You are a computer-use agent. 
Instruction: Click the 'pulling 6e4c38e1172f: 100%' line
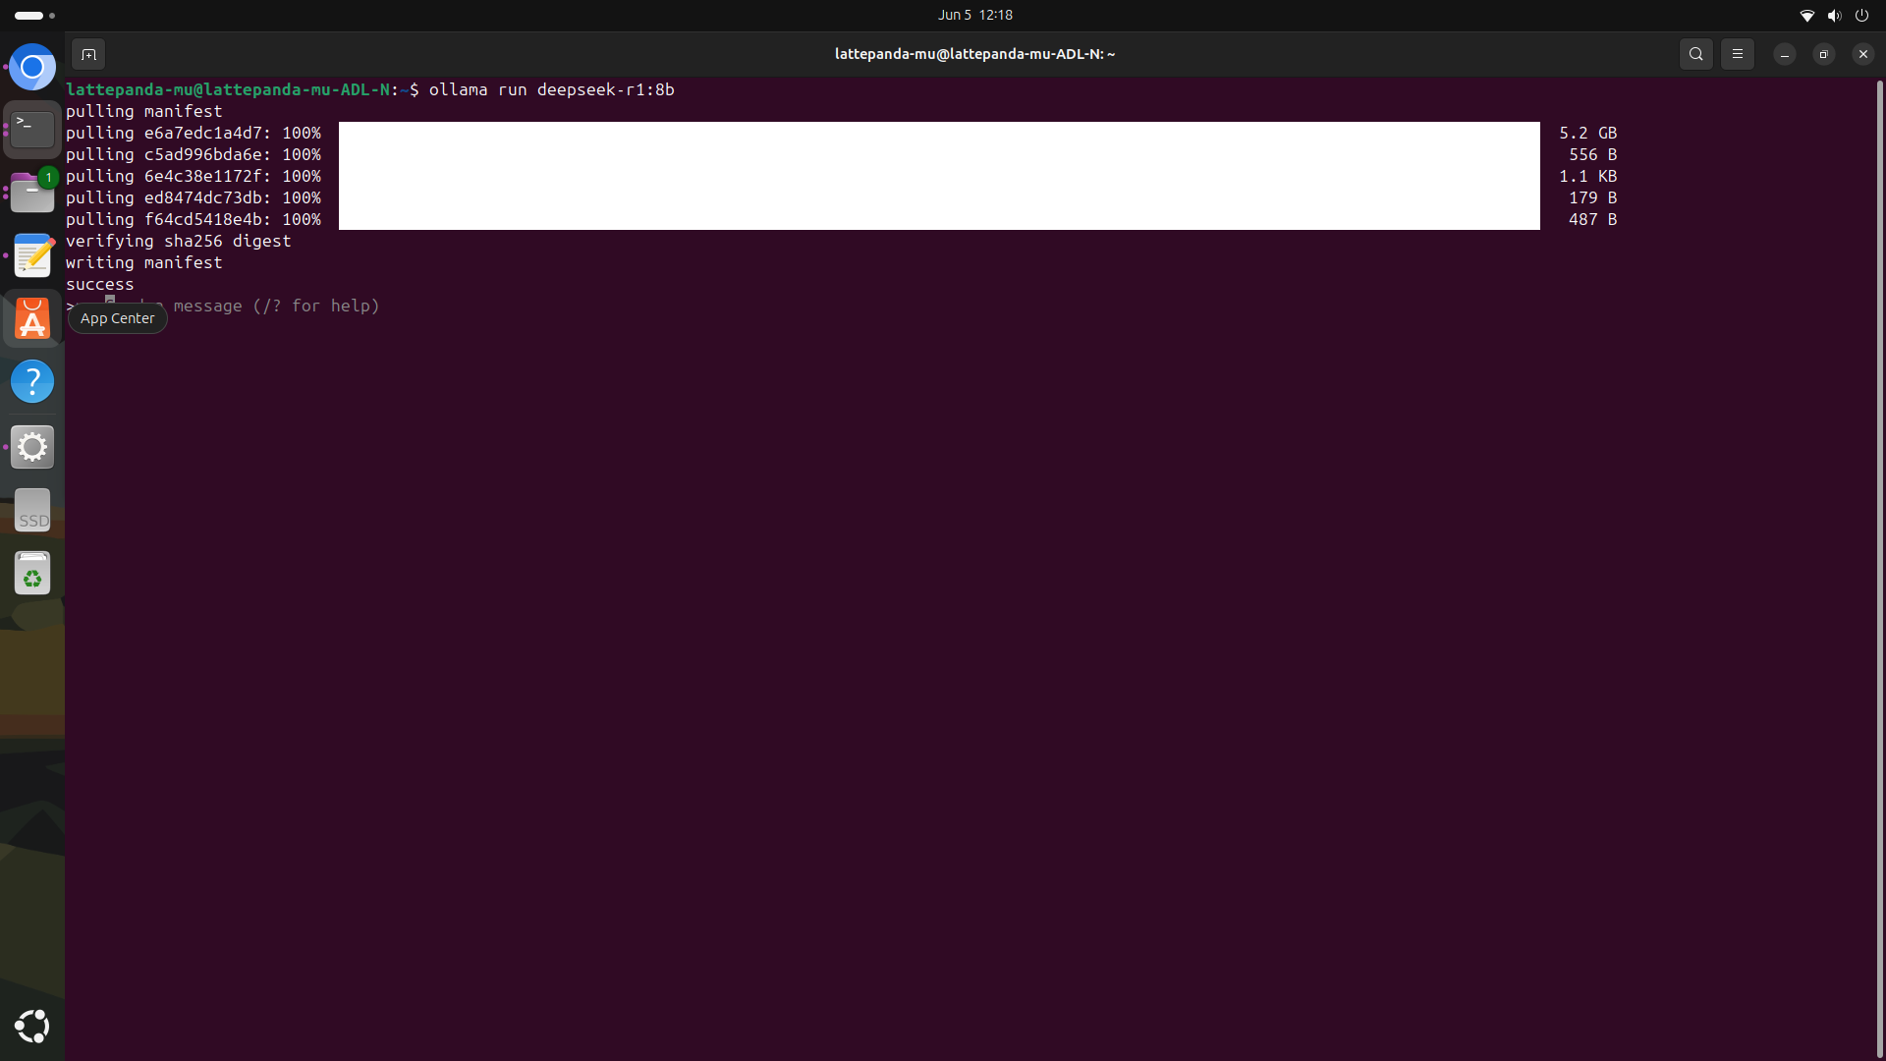(194, 176)
